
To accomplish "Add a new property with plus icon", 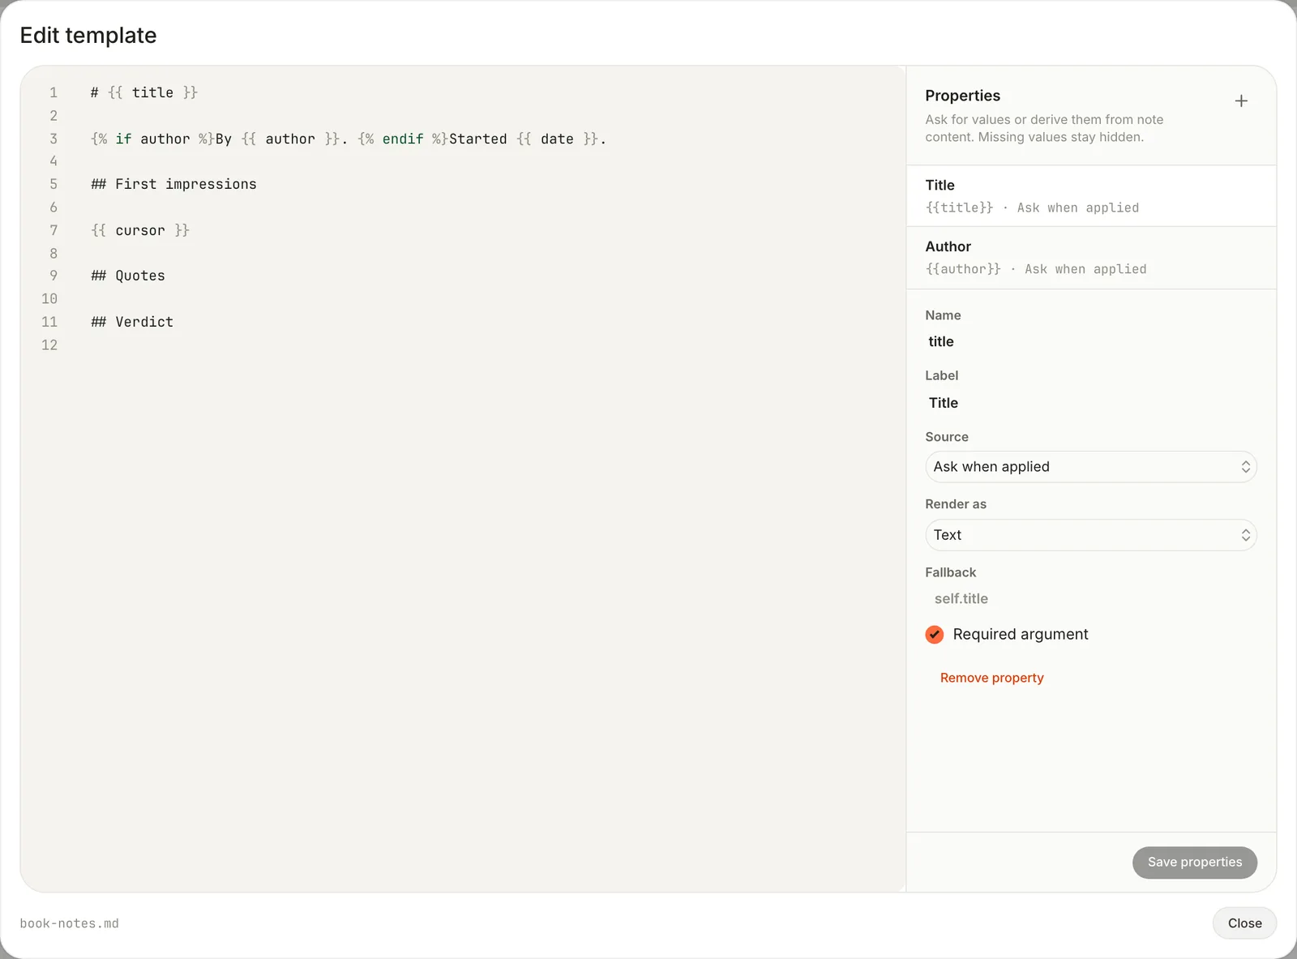I will coord(1240,101).
